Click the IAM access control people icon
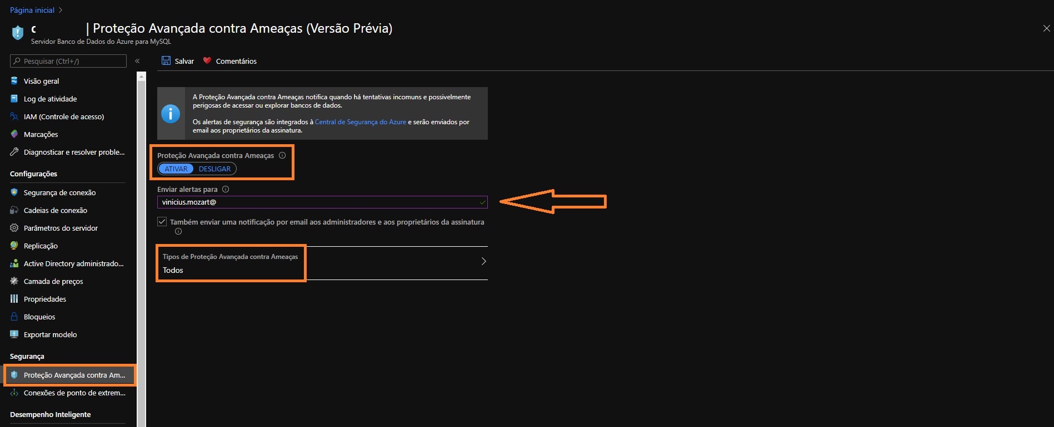The width and height of the screenshot is (1054, 427). [14, 116]
